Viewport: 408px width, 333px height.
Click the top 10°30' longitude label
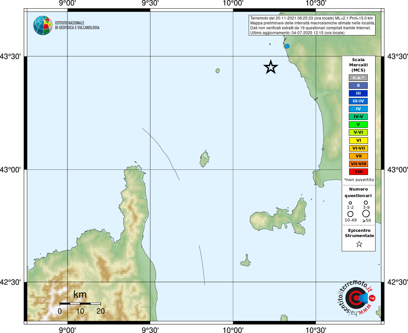coord(316,4)
